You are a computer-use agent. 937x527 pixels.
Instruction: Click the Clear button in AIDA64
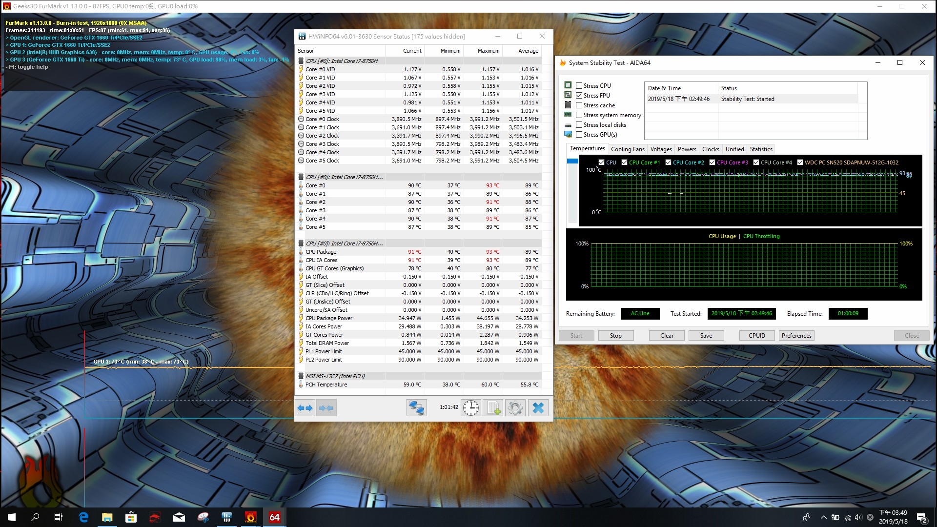(x=667, y=336)
